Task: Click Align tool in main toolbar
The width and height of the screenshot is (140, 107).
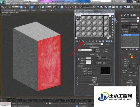Action: coord(101,7)
